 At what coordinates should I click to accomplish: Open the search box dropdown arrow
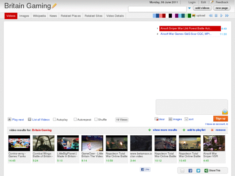[x=189, y=8]
